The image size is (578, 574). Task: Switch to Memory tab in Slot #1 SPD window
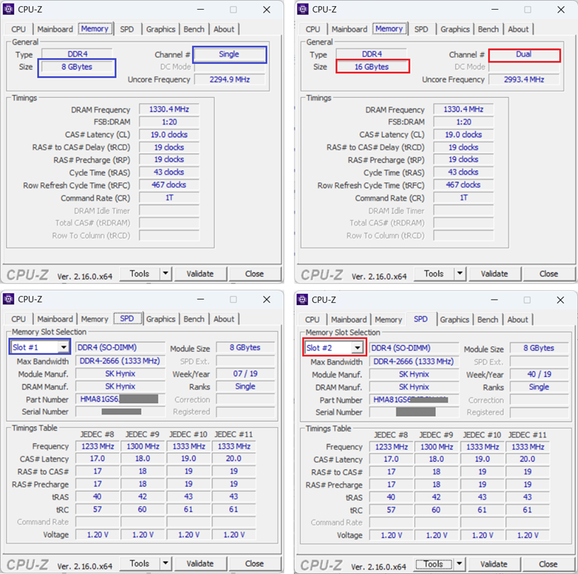click(94, 319)
